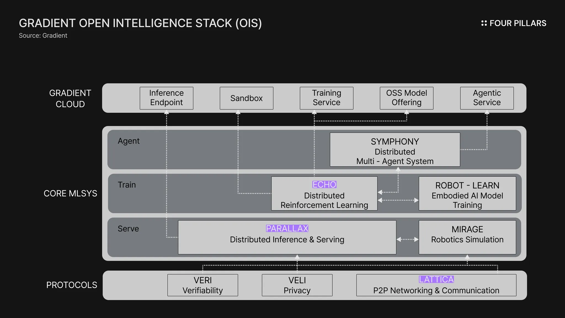Viewport: 565px width, 318px height.
Task: Click the highlighted ECHO label
Action: 324,184
